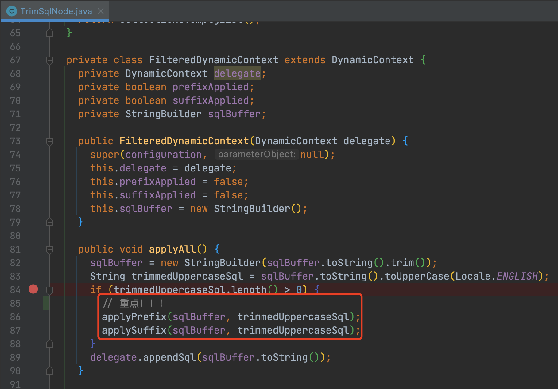Click the applyPrefix call on line 86
The image size is (558, 389).
click(x=134, y=317)
